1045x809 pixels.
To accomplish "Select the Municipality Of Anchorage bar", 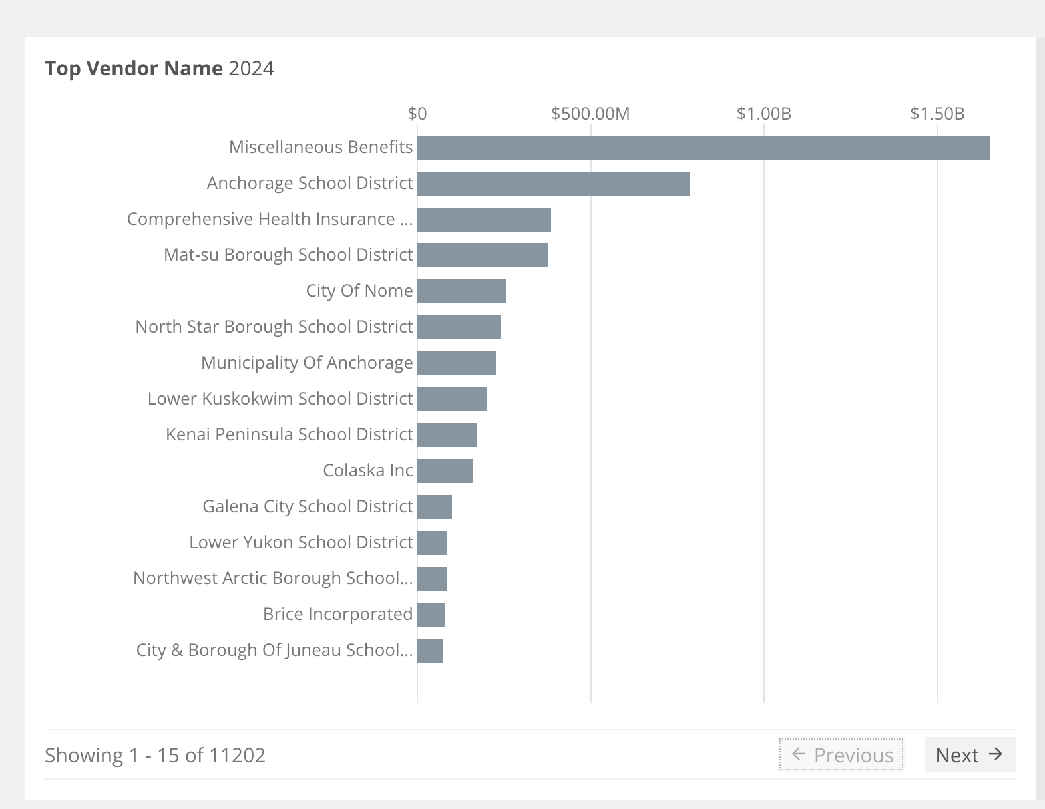I will point(457,363).
